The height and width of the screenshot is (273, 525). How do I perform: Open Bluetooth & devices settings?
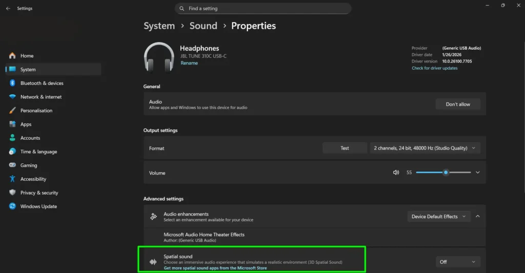pos(53,83)
